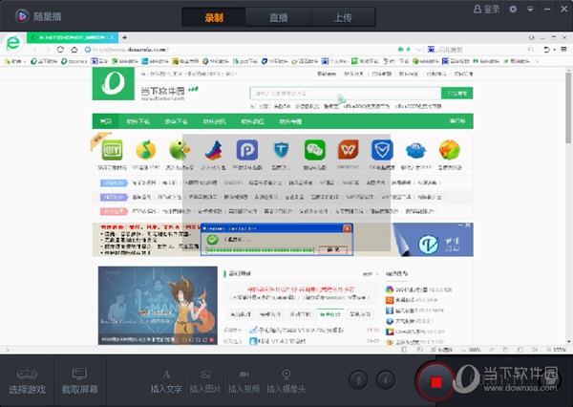Screen dimensions: 573x407
Task: Expand the address bar chevron dropdown
Action: [419, 50]
